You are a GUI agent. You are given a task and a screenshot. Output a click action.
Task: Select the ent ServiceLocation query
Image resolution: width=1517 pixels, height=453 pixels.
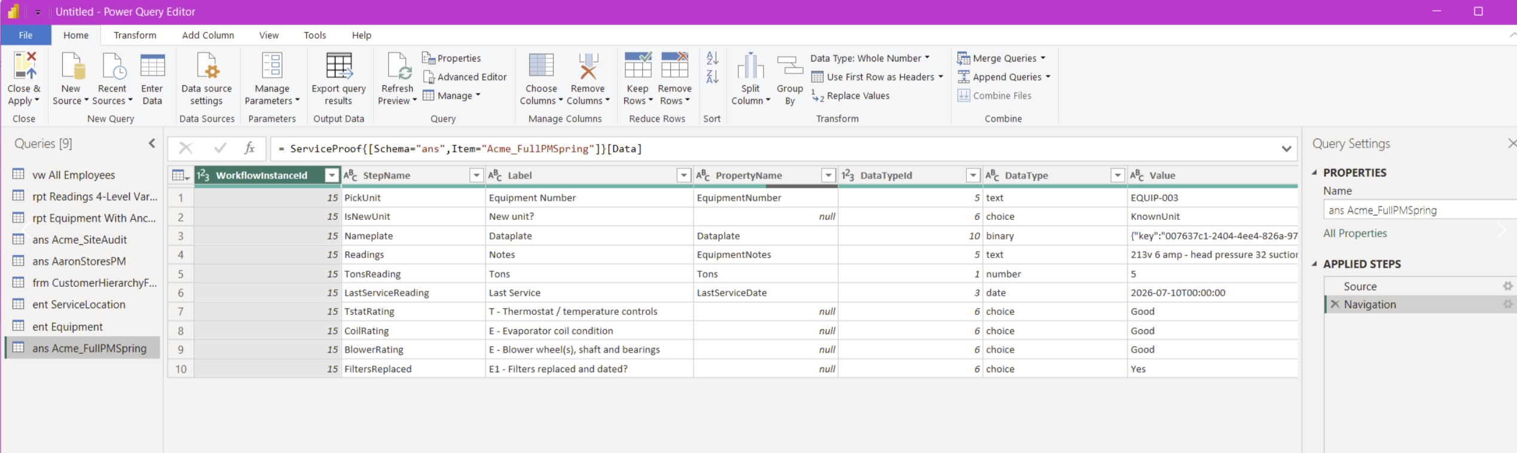pyautogui.click(x=84, y=304)
